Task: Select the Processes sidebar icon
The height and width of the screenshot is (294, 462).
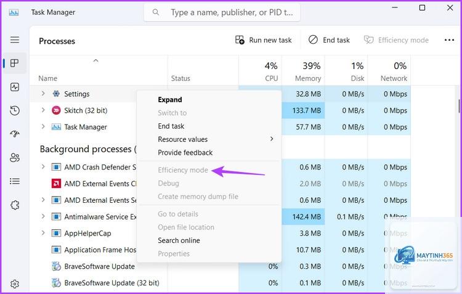Action: coord(14,63)
